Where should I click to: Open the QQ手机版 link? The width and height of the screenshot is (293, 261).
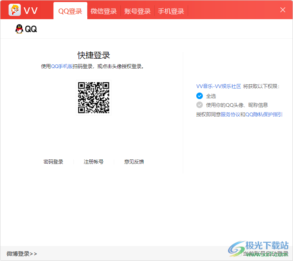(x=62, y=66)
